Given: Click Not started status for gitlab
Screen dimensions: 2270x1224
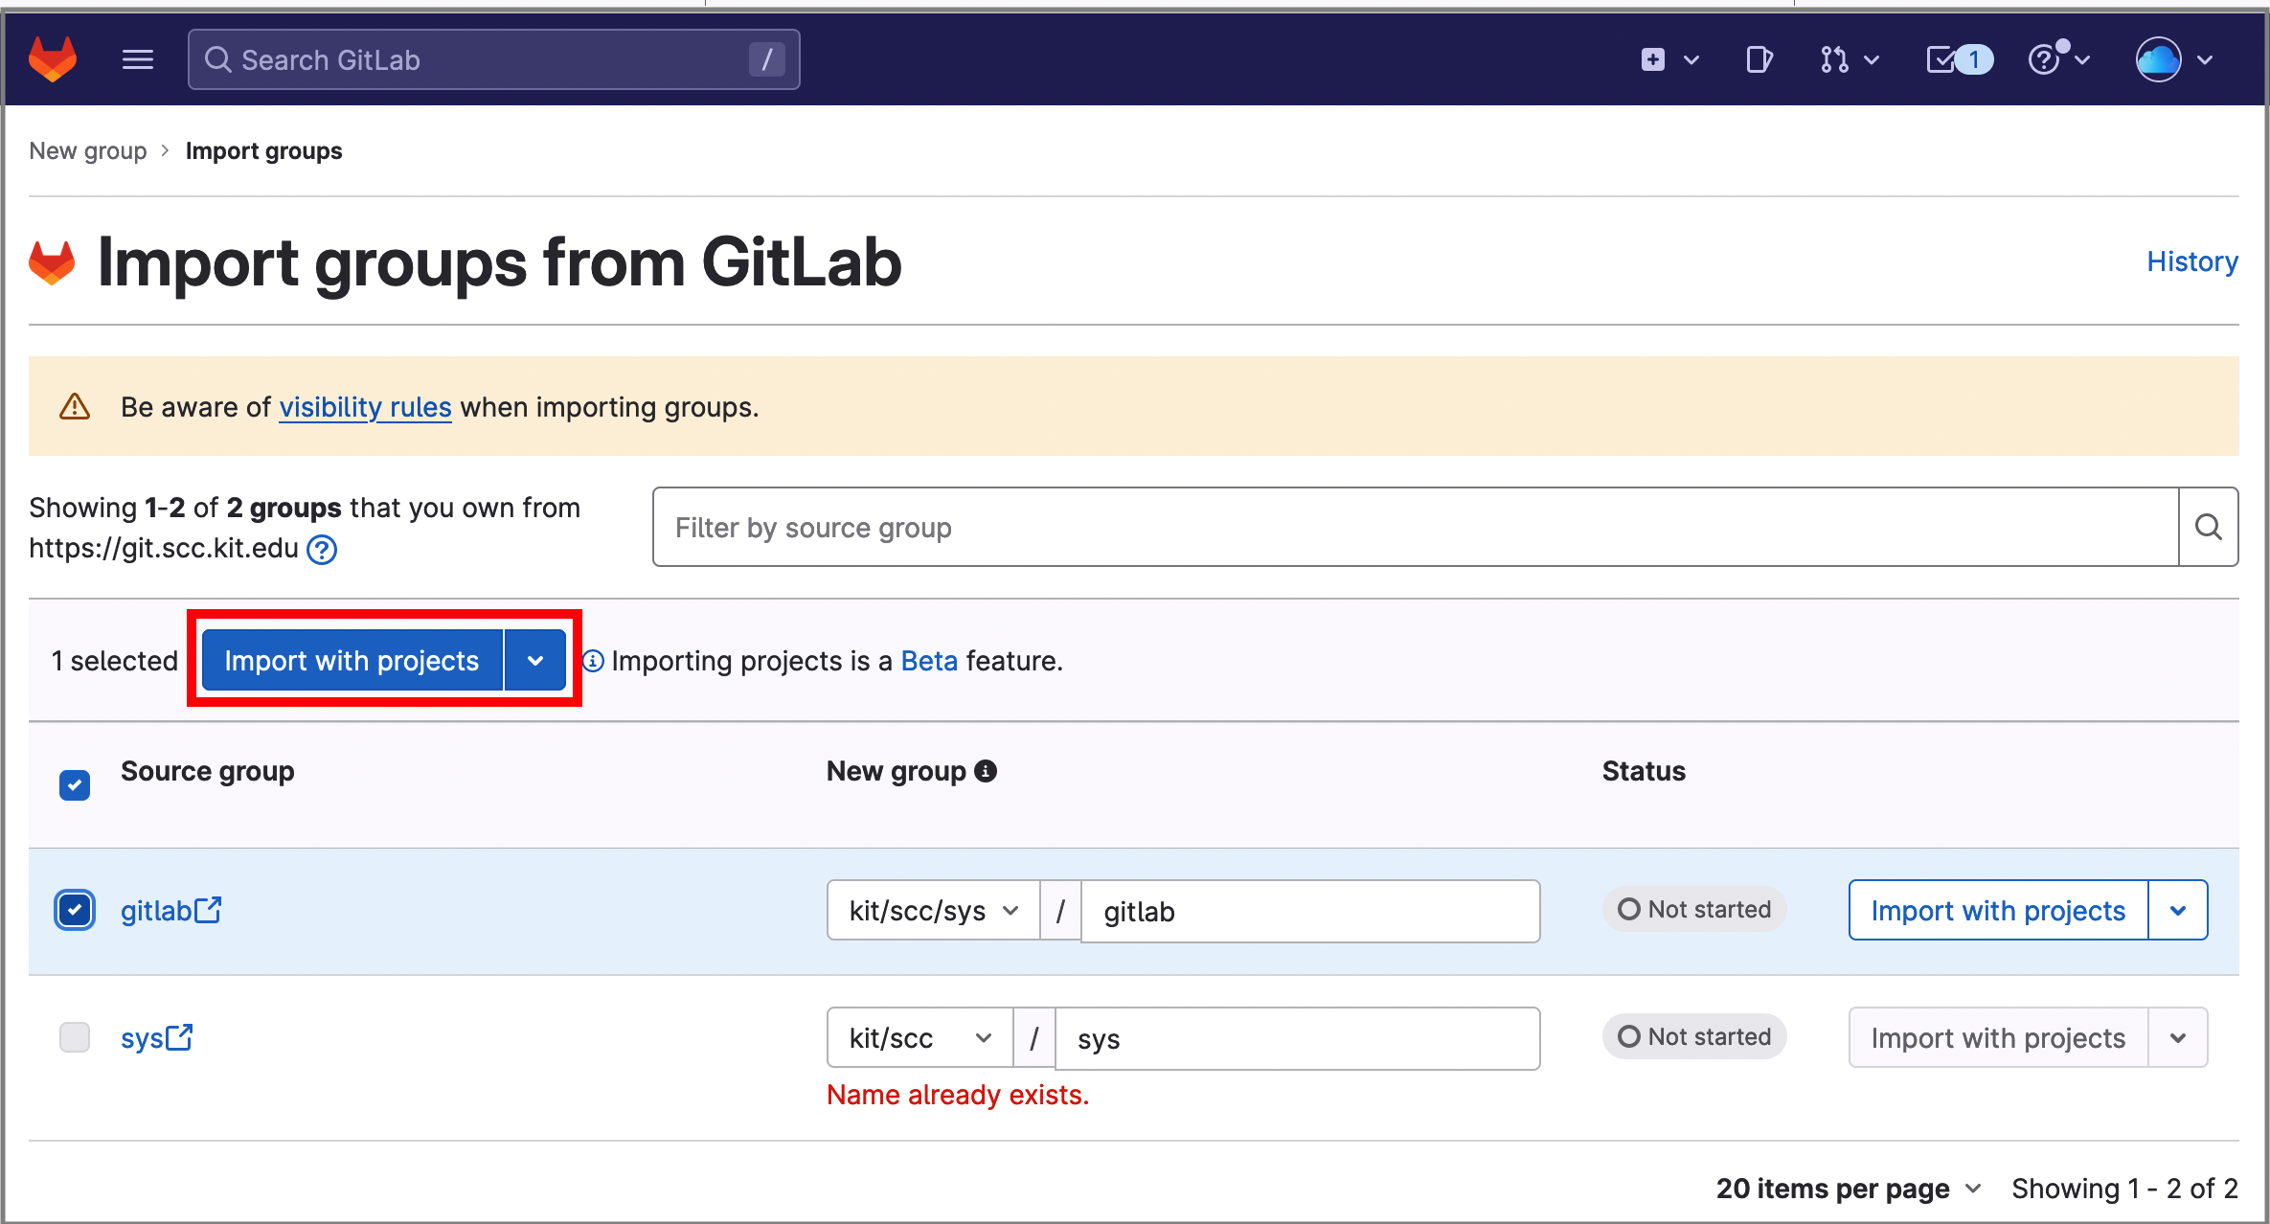Looking at the screenshot, I should pos(1694,909).
